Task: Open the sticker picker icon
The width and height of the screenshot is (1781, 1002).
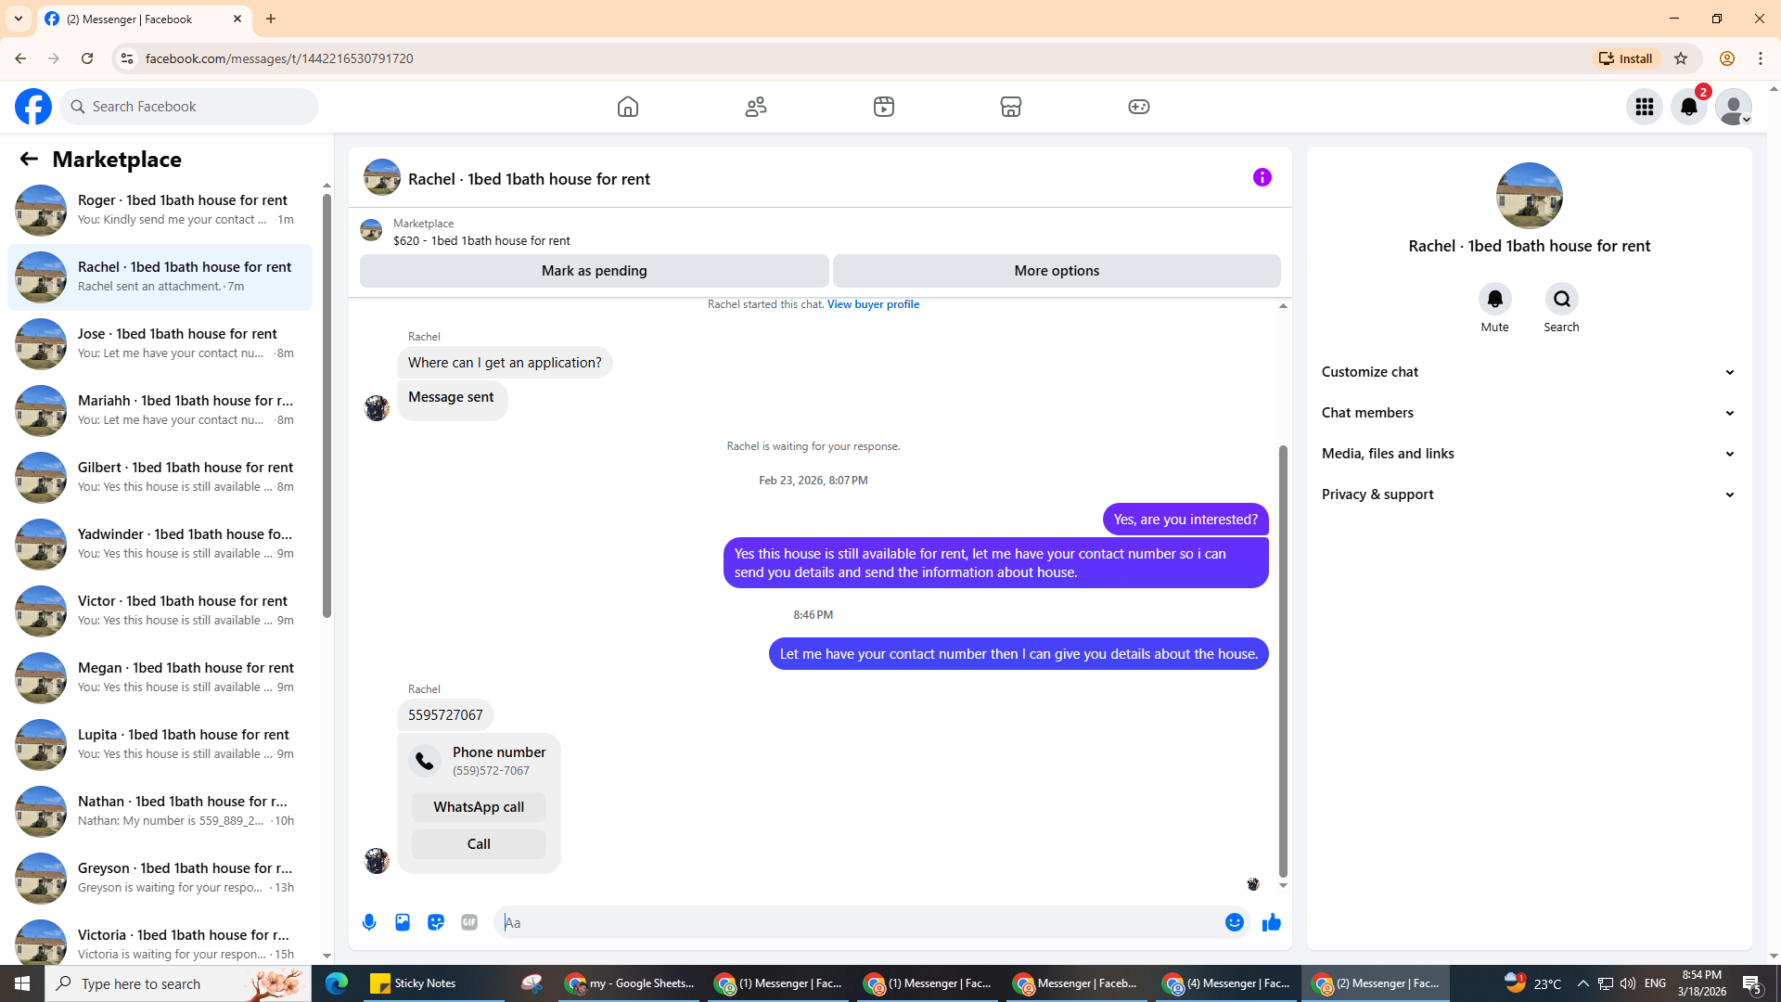Action: [436, 922]
